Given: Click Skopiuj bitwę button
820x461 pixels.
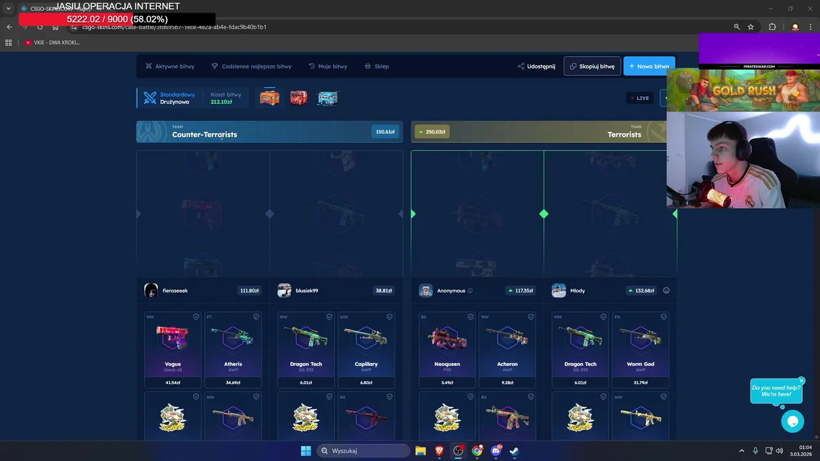Looking at the screenshot, I should click(592, 66).
